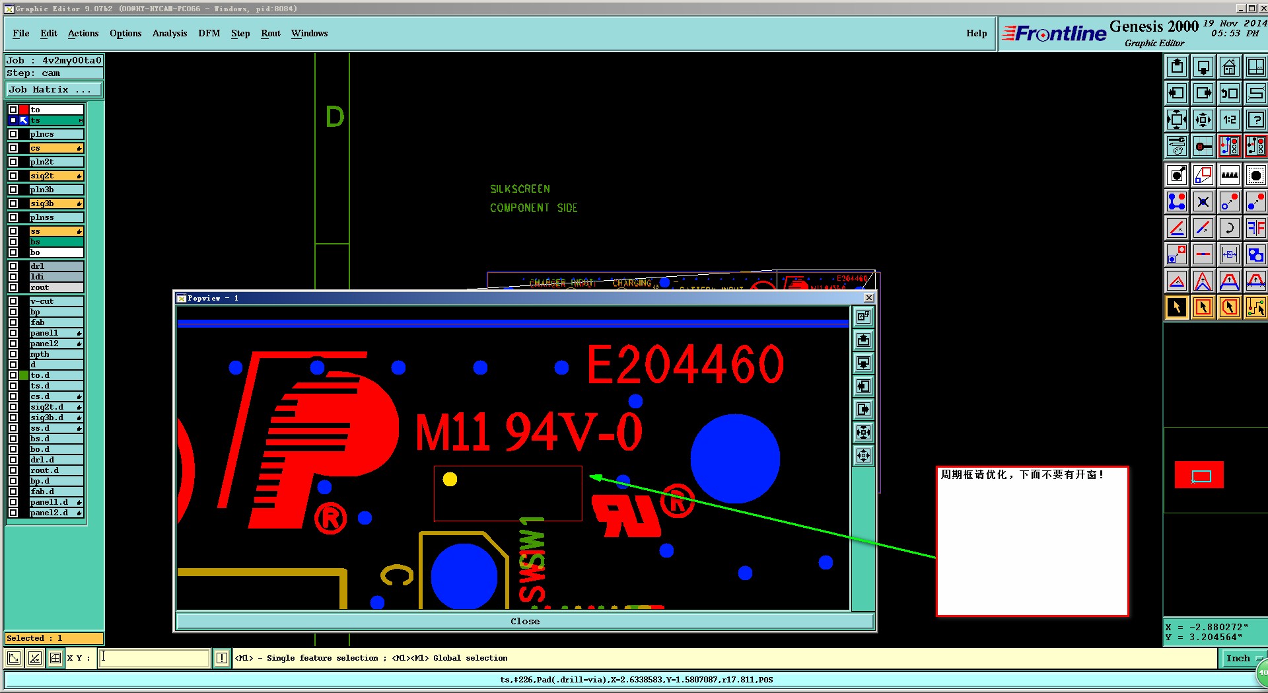1268x693 pixels.
Task: Click the Selected : 1 status label
Action: pyautogui.click(x=54, y=638)
